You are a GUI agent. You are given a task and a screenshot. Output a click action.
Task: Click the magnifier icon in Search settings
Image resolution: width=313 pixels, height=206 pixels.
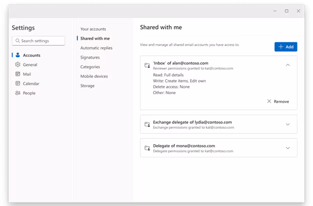click(18, 41)
